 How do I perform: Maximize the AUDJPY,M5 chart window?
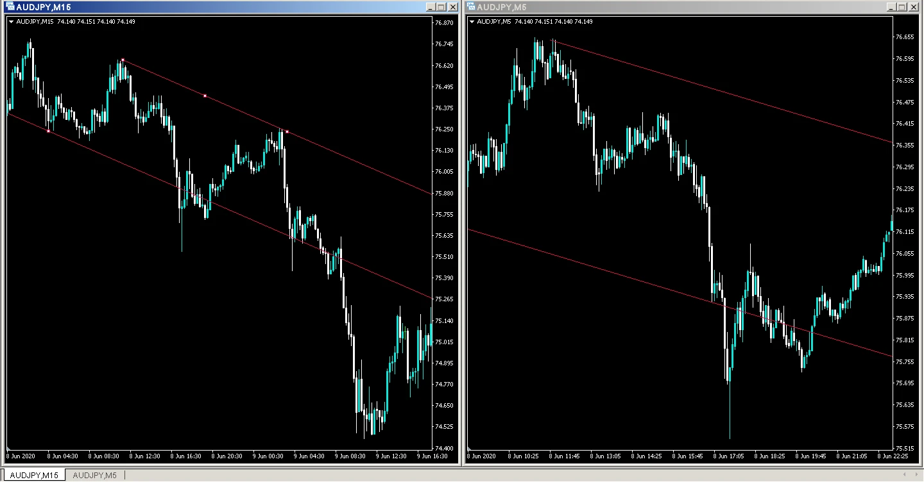(x=902, y=7)
